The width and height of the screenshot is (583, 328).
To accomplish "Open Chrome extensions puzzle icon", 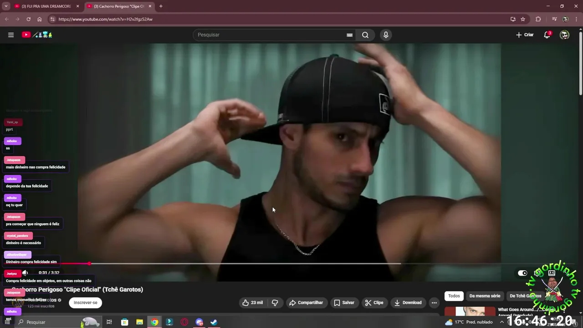I will 538,19.
